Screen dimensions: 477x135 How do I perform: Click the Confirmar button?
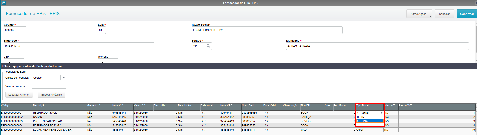(467, 14)
